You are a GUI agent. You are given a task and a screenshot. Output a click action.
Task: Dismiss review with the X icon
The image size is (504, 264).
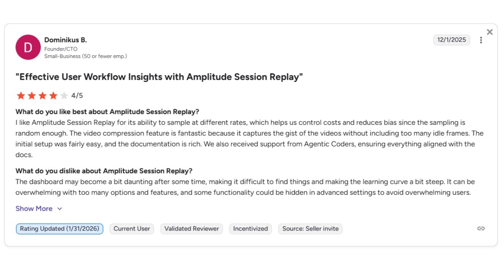click(x=490, y=31)
